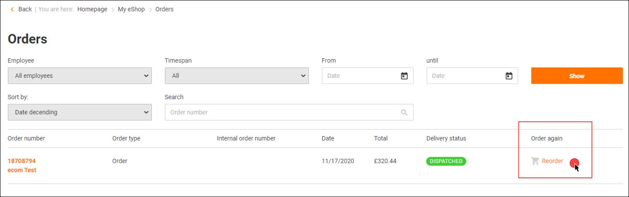The height and width of the screenshot is (197, 629).
Task: Go to Homepage breadcrumb
Action: click(92, 9)
